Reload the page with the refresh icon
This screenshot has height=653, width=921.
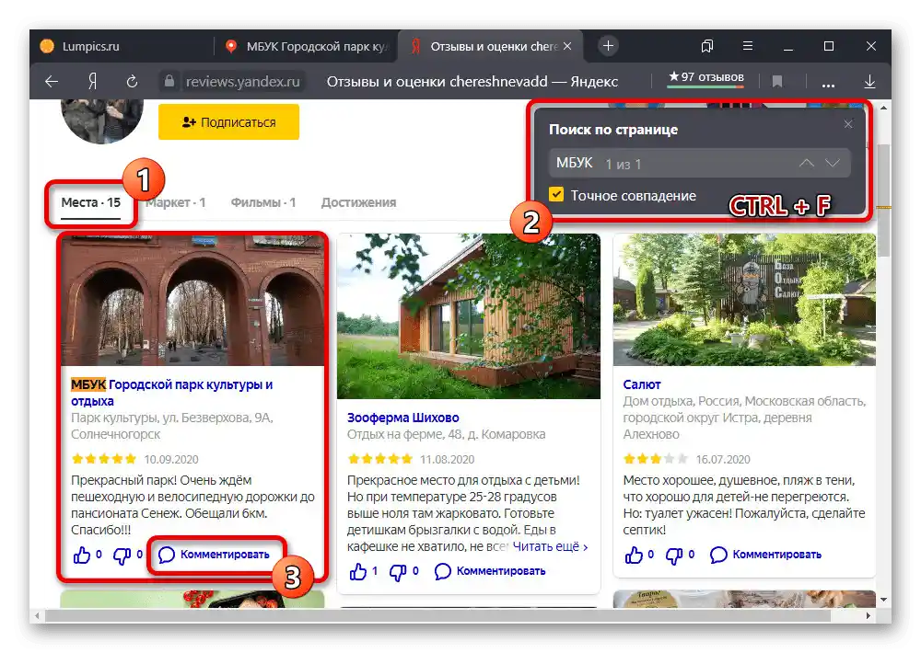point(132,82)
